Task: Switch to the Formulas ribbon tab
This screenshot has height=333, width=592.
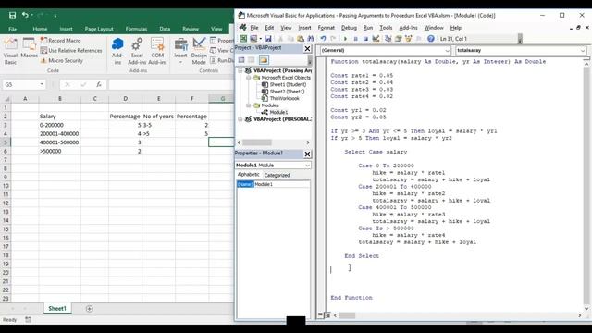Action: pos(136,29)
